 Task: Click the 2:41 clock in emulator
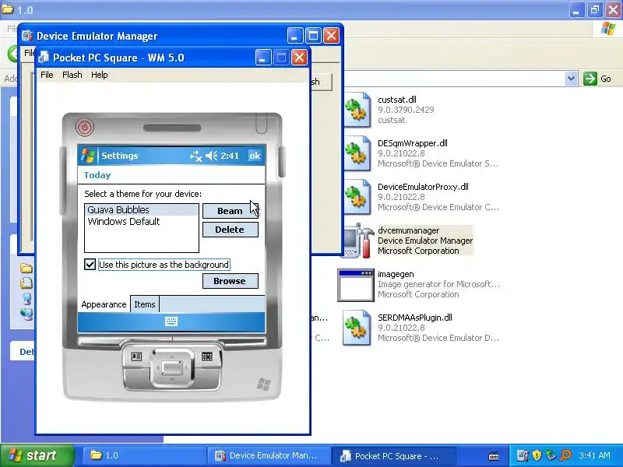[x=230, y=156]
